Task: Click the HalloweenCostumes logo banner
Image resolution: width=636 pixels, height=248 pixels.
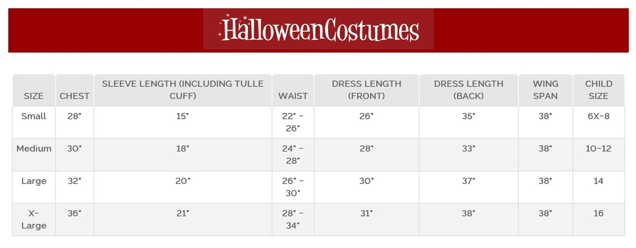Action: tap(318, 30)
